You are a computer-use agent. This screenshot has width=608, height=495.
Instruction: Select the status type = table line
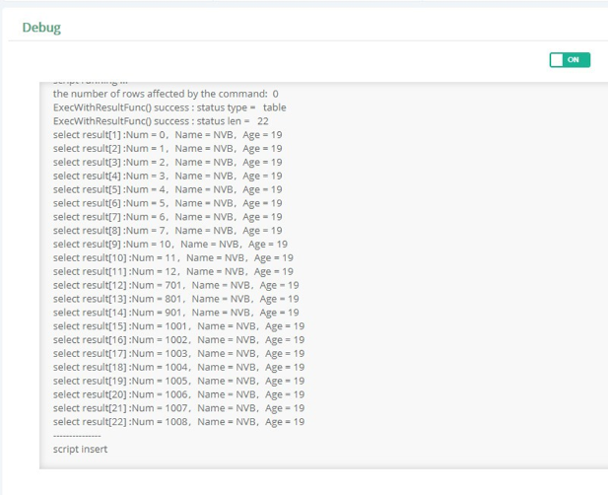coord(169,106)
